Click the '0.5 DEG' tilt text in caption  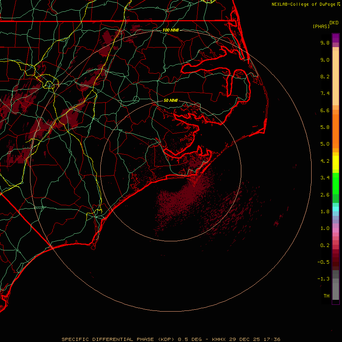pos(190,339)
